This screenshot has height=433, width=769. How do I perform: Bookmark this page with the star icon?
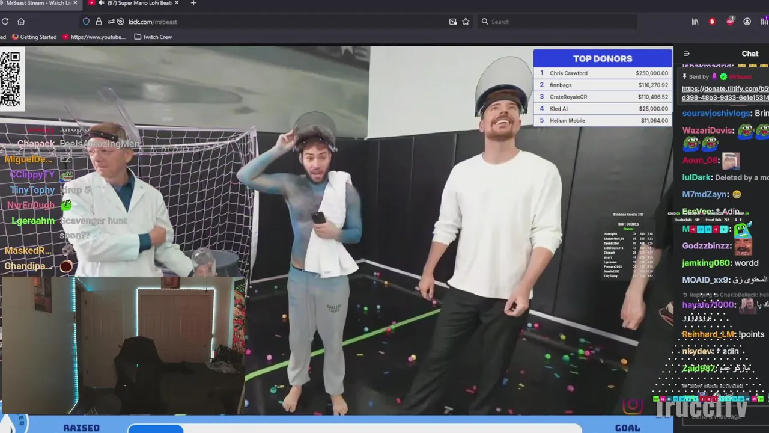click(x=466, y=22)
